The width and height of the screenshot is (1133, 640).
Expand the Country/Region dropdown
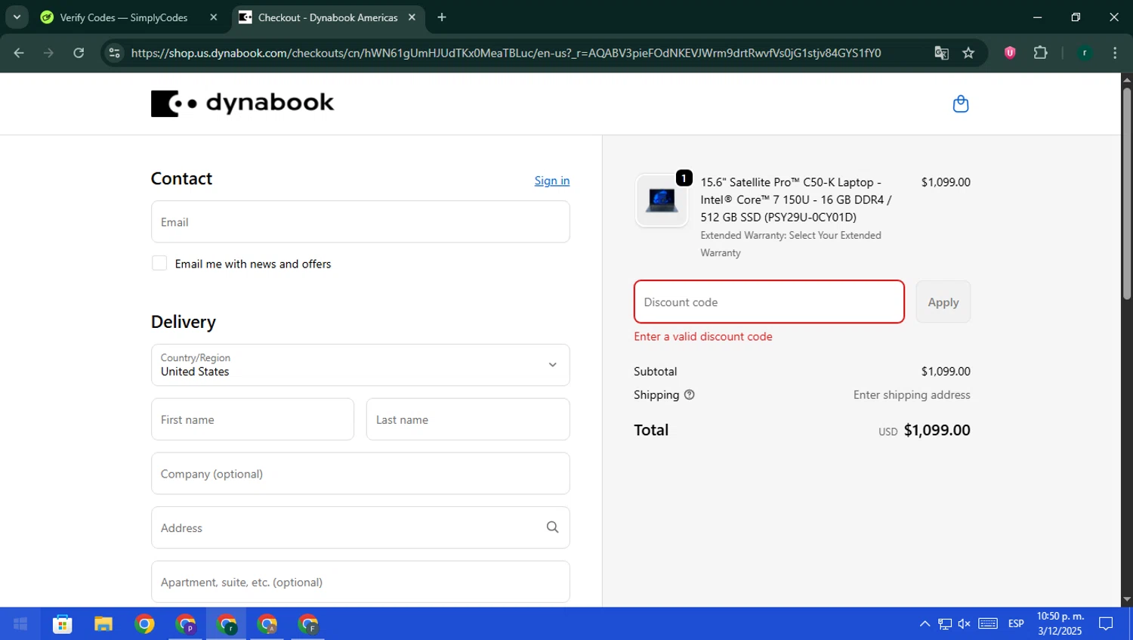tap(360, 365)
